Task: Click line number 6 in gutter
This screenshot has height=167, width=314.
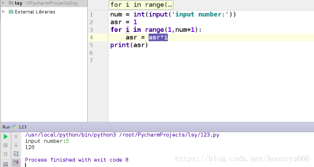Action: 92,53
